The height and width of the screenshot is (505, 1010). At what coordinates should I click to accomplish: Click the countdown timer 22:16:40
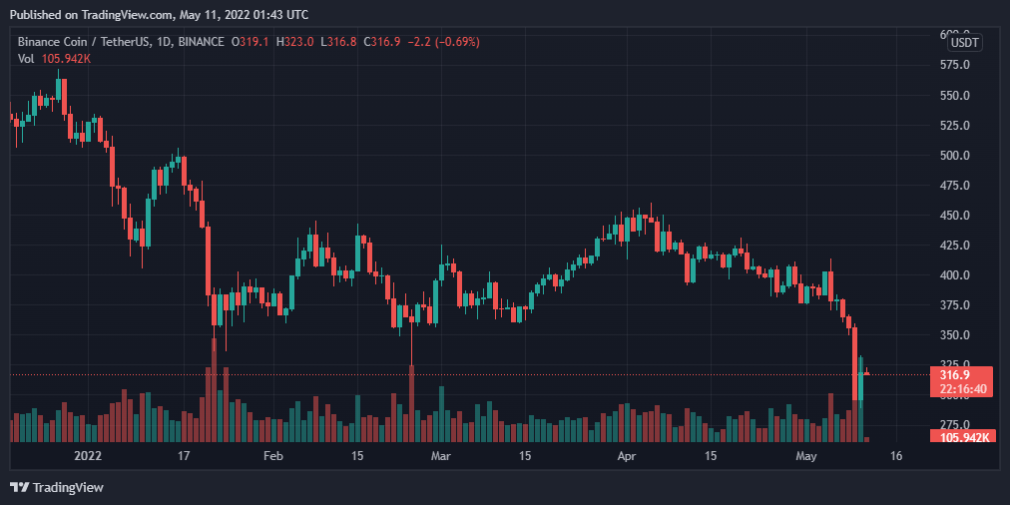point(963,389)
